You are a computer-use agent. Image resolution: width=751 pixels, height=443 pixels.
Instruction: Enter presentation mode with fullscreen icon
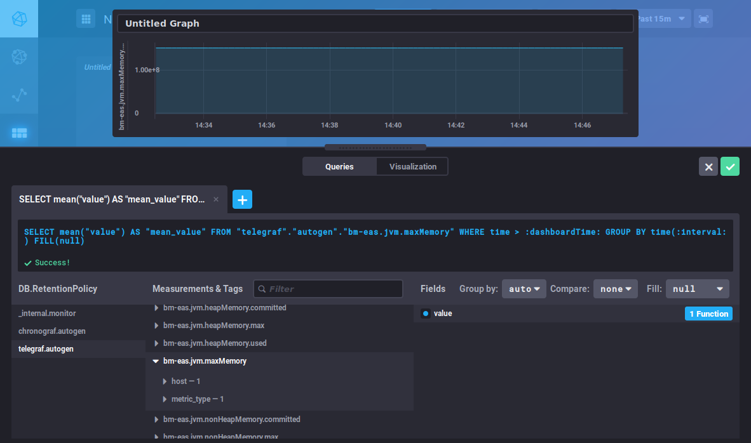(703, 19)
